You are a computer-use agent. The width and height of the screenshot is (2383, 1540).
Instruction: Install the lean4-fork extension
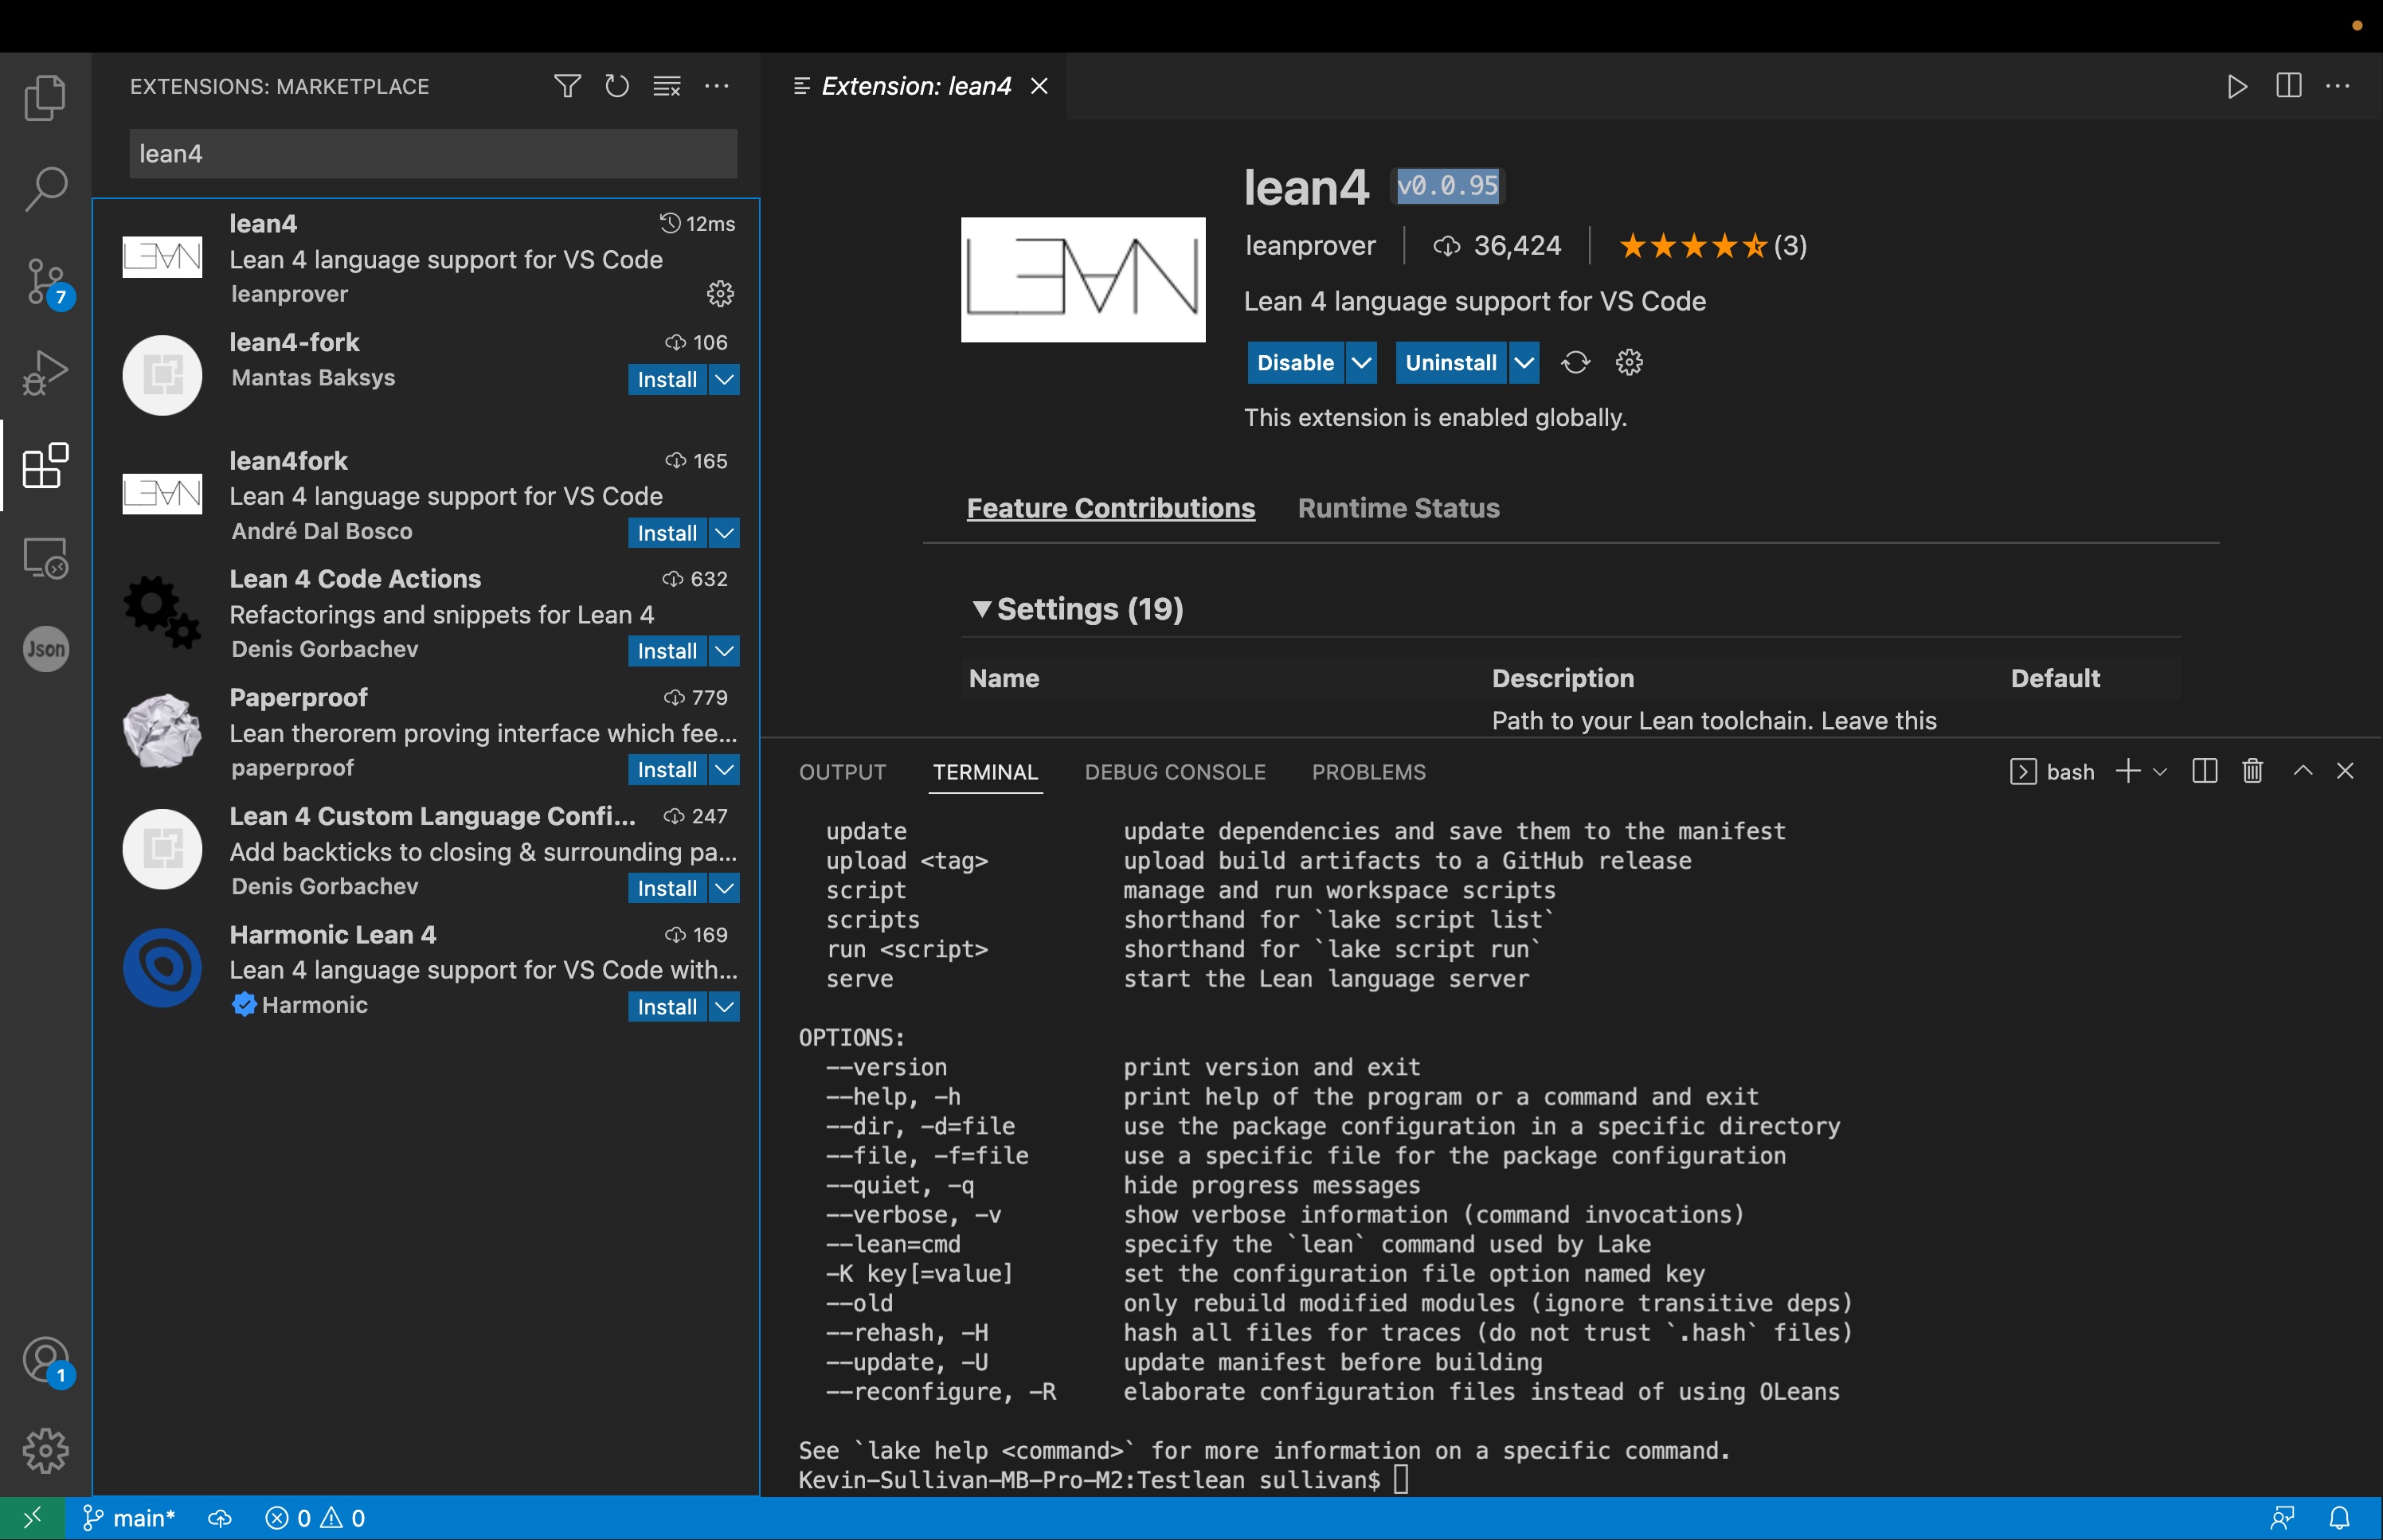tap(667, 379)
